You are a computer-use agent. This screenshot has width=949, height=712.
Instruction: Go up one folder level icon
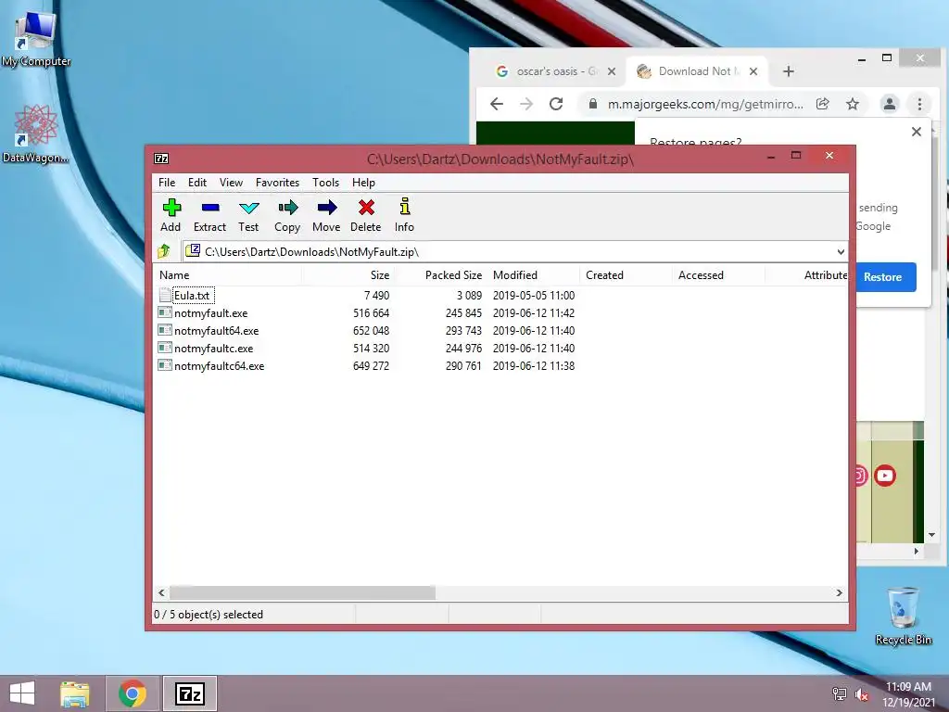point(163,251)
